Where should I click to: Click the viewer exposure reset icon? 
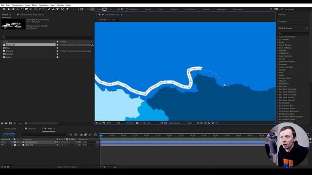tap(213, 123)
